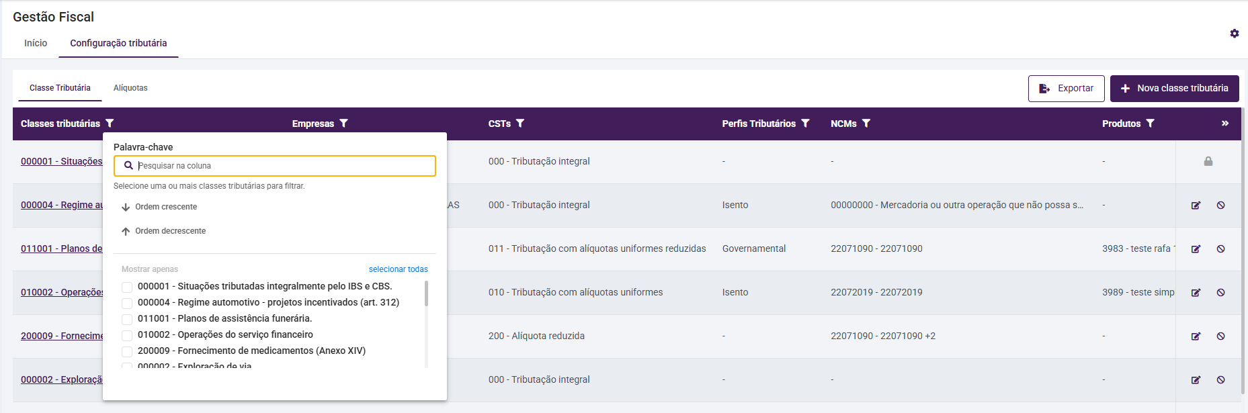The height and width of the screenshot is (413, 1248).
Task: Click the selecionar todas link
Action: [398, 269]
